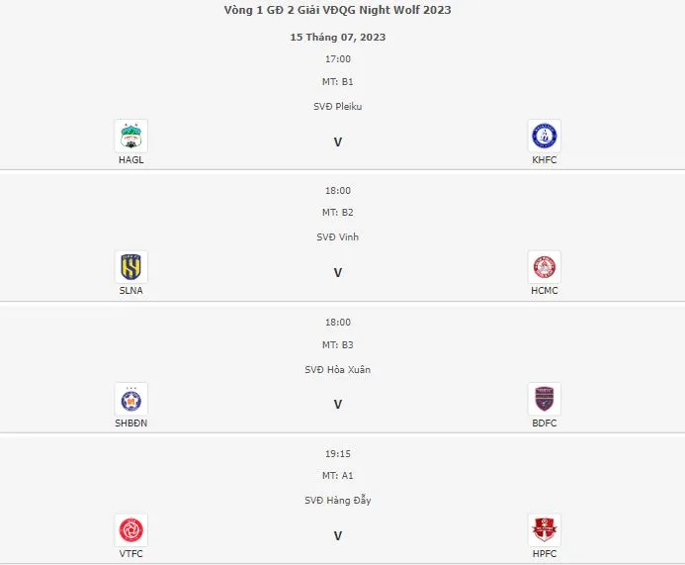Click the HCMC team name text
Screen dimensions: 685x565
point(544,291)
